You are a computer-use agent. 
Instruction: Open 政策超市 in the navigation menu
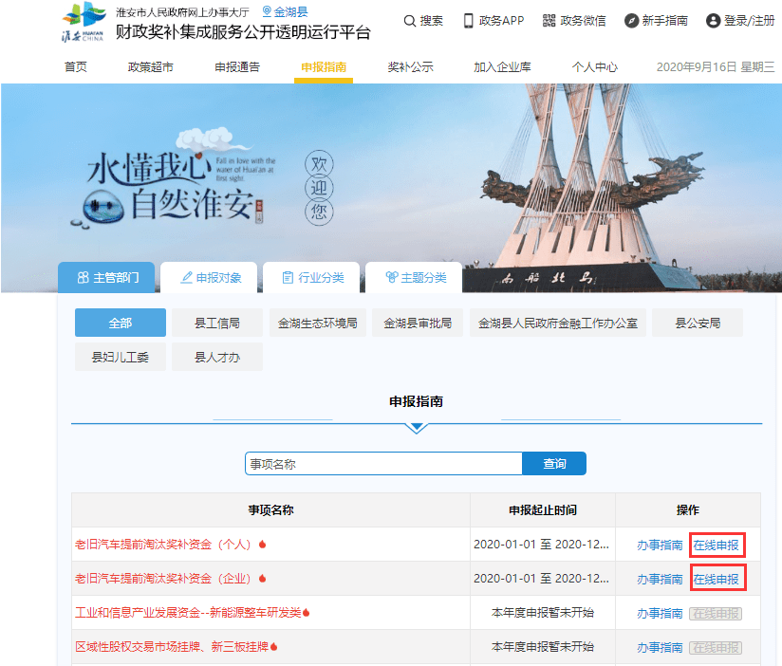[151, 67]
